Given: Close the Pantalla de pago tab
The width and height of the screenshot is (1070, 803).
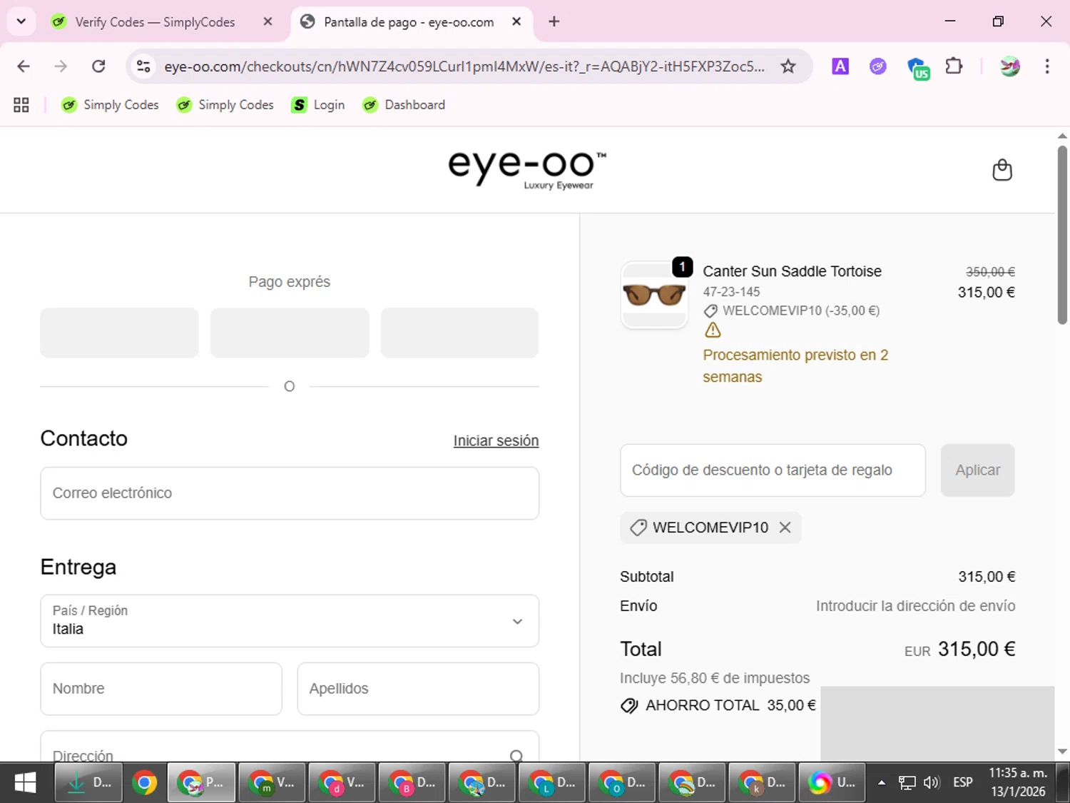Looking at the screenshot, I should click(516, 21).
